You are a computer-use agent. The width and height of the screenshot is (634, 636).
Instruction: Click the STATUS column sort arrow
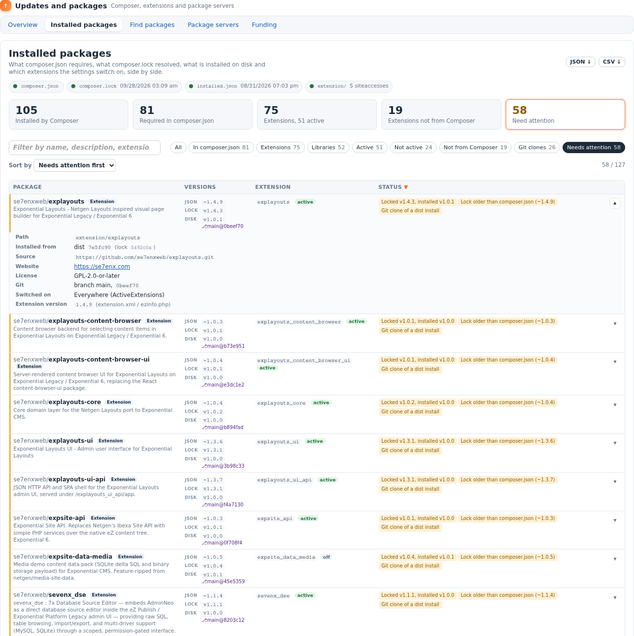pos(406,187)
